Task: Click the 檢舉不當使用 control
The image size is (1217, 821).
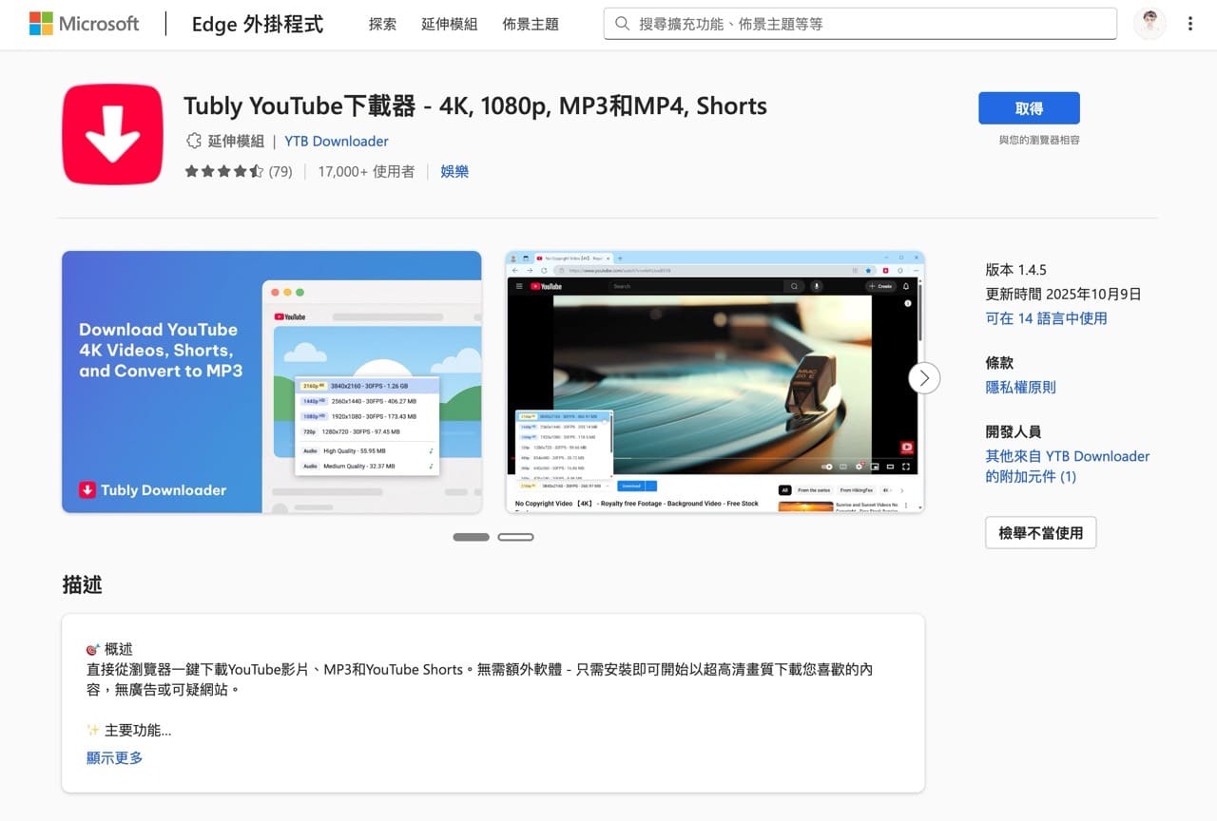Action: tap(1040, 532)
